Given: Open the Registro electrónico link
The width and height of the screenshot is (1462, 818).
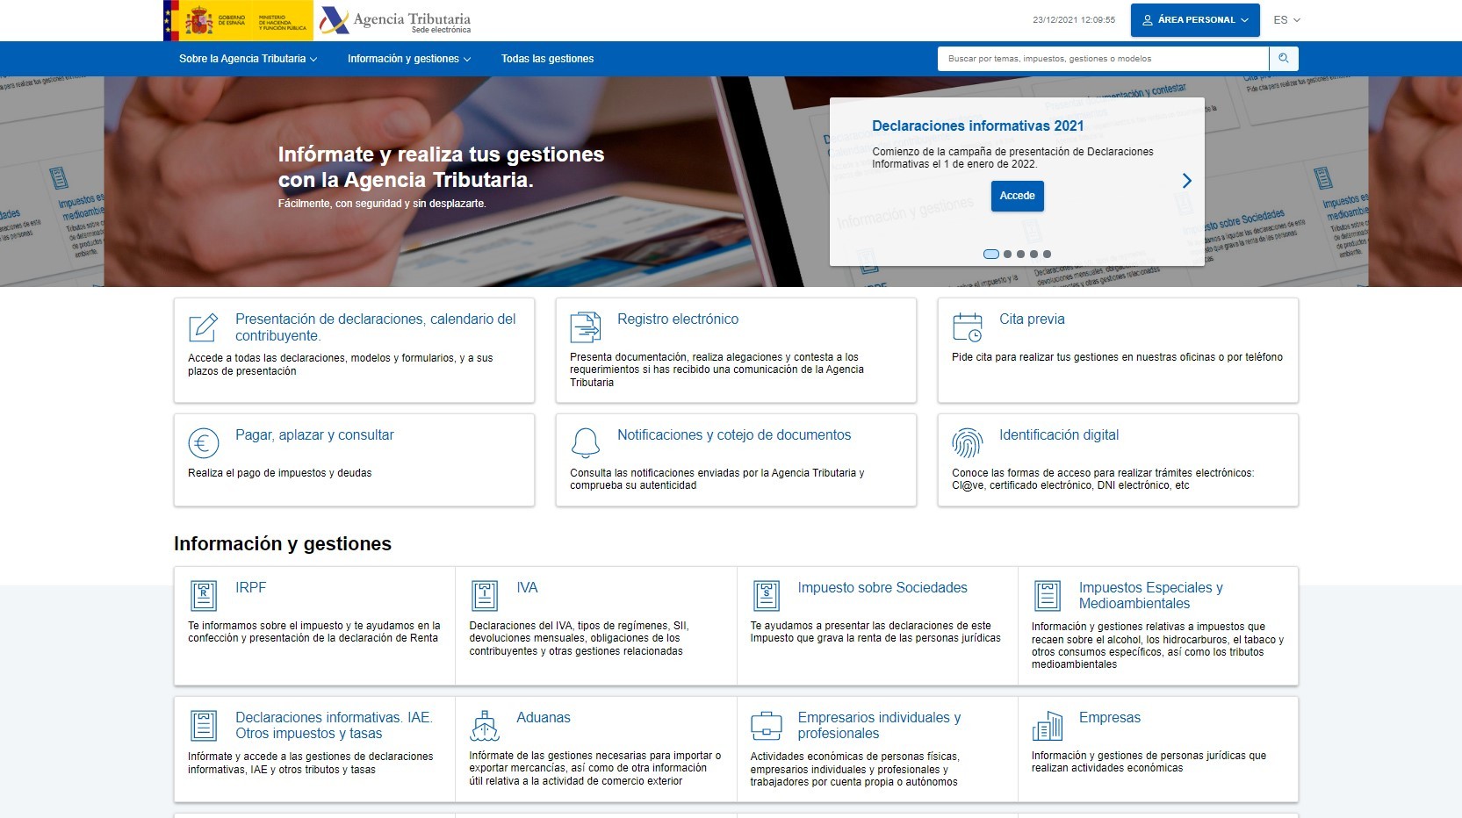Looking at the screenshot, I should [x=678, y=319].
